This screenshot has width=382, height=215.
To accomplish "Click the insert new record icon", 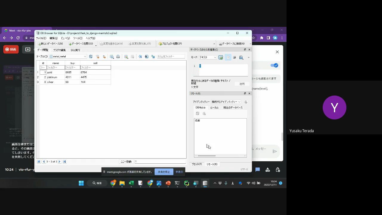I will click(x=126, y=57).
